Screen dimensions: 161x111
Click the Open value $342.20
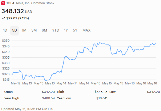pyautogui.click(x=48, y=92)
